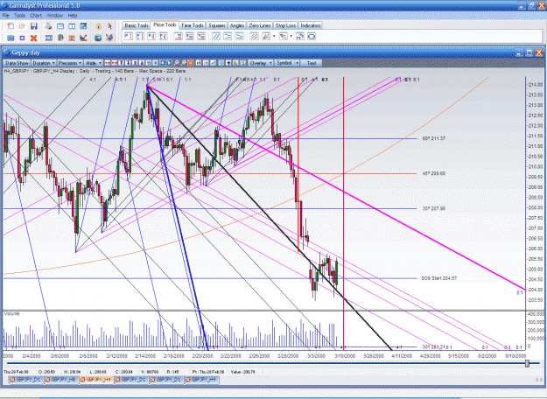
Task: Select the orange diagonal lines tool
Action: tap(255, 36)
